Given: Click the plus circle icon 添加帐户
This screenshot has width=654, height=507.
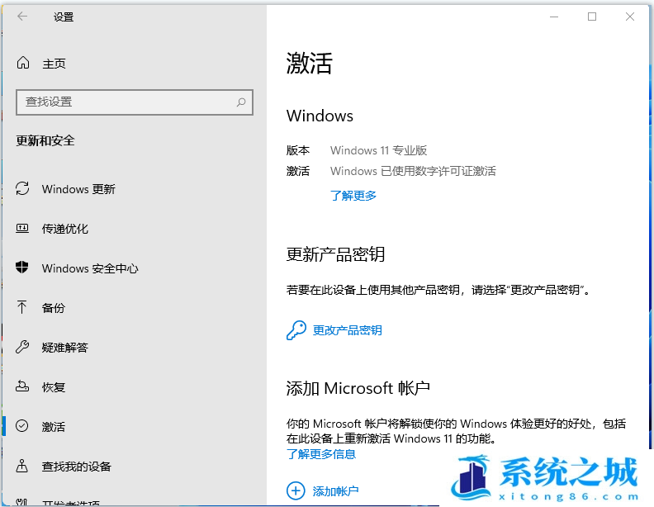Looking at the screenshot, I should pyautogui.click(x=296, y=490).
